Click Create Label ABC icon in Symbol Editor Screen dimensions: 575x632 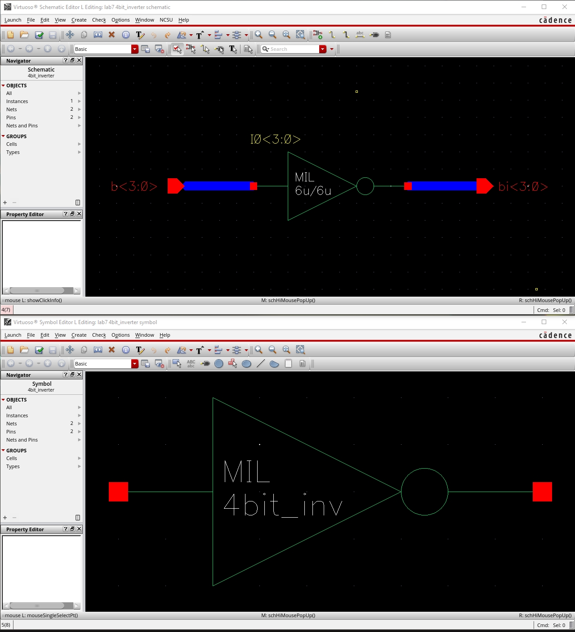tap(191, 364)
